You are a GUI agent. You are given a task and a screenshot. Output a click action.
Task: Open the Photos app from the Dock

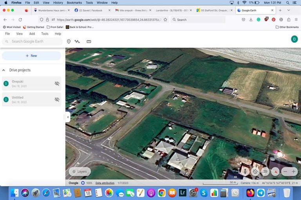coord(109,193)
